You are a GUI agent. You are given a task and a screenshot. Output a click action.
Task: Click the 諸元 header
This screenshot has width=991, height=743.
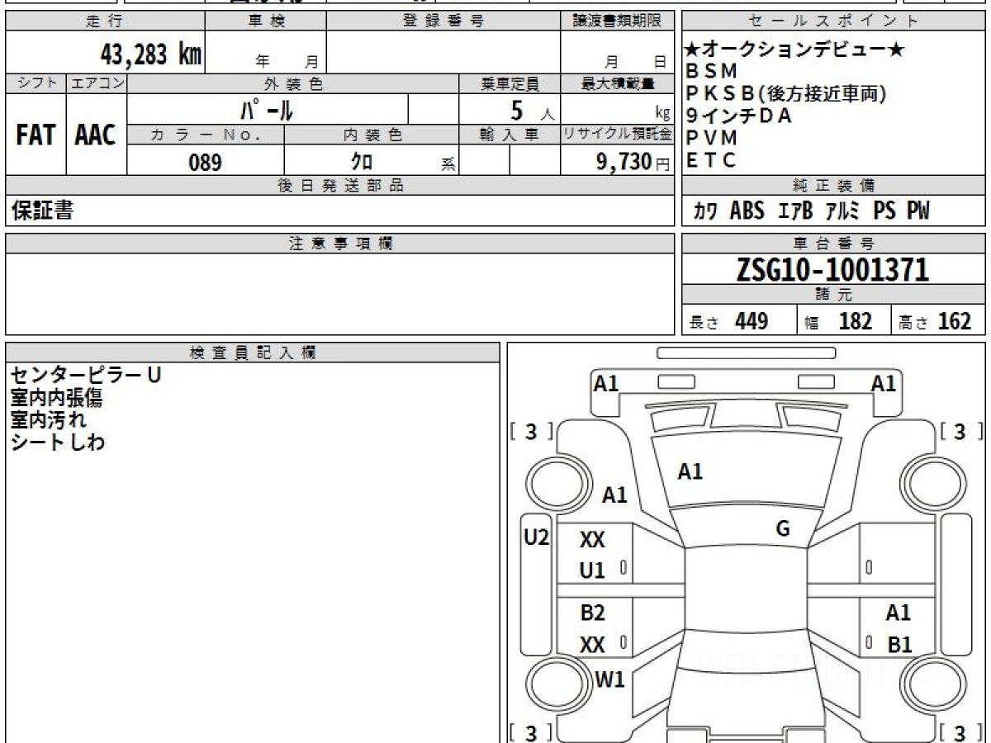point(834,295)
